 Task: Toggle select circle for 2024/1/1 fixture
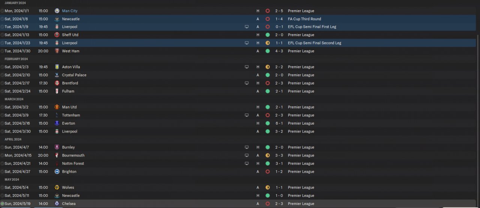point(2,11)
